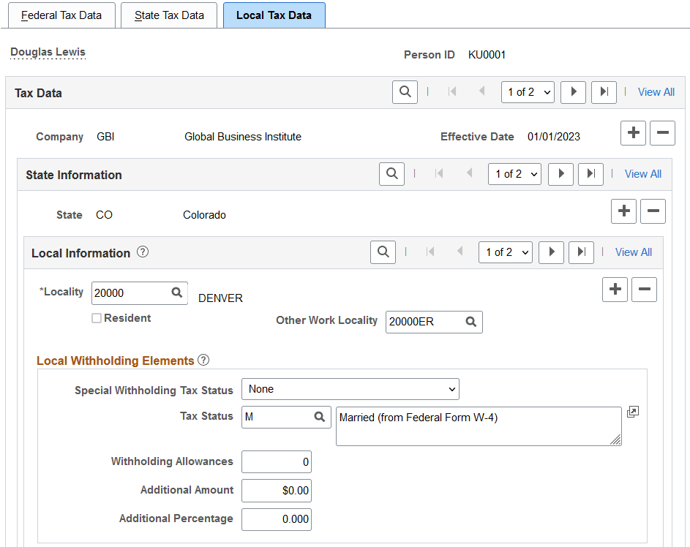Screen dimensions: 690x547
Task: Add a new Local Information row
Action: [615, 290]
